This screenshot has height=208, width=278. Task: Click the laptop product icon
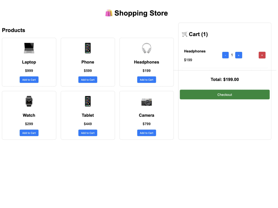coord(29,48)
